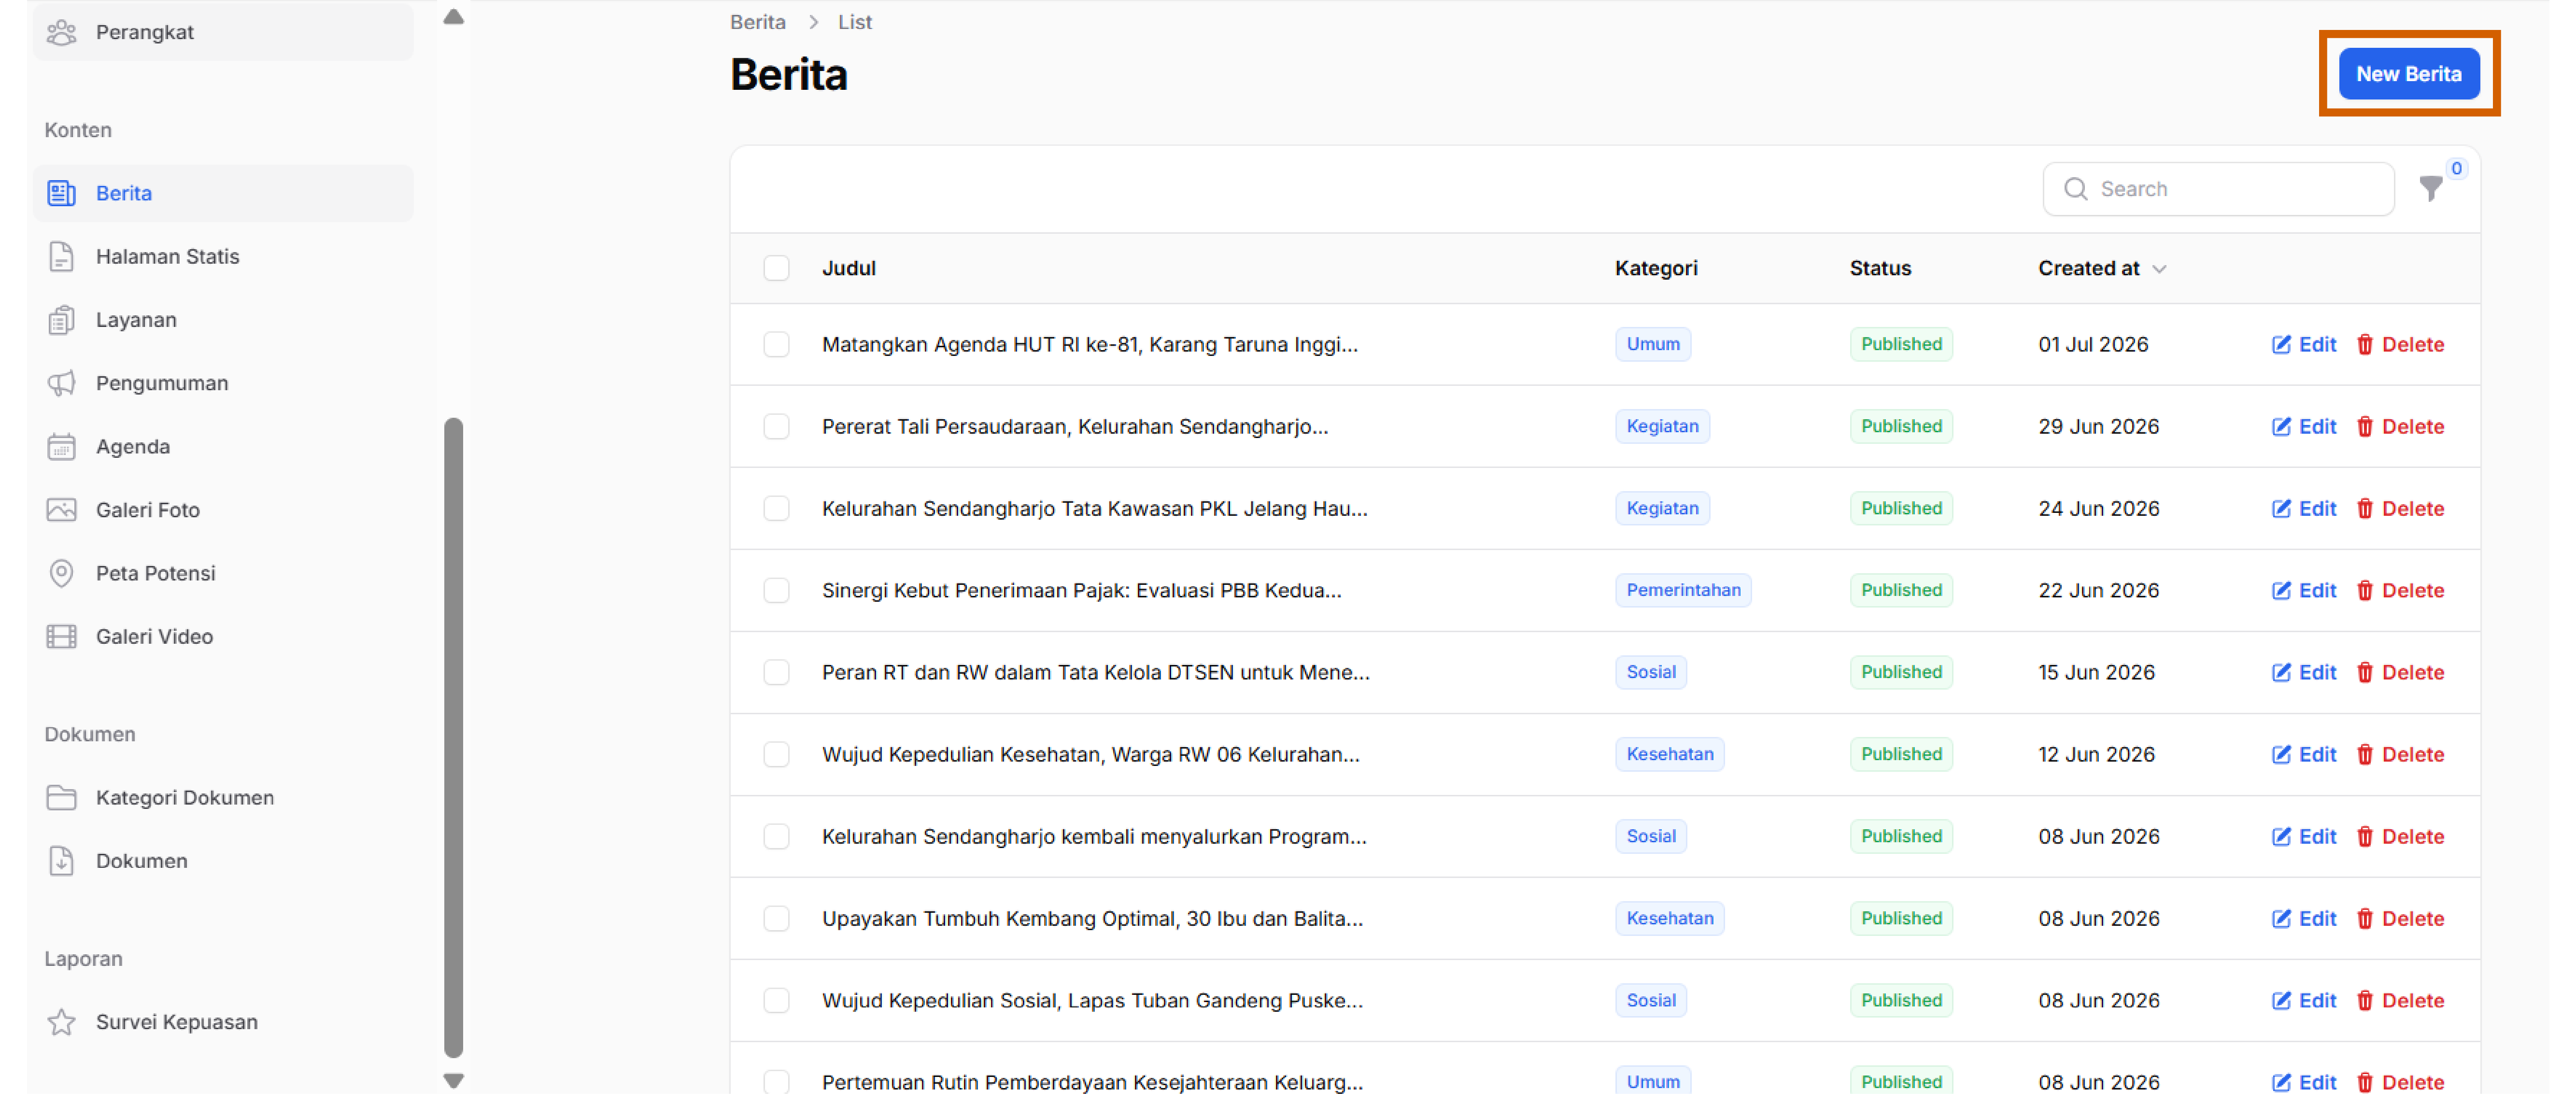Open Pengumuman in the sidebar
This screenshot has height=1118, width=2576.
tap(223, 383)
